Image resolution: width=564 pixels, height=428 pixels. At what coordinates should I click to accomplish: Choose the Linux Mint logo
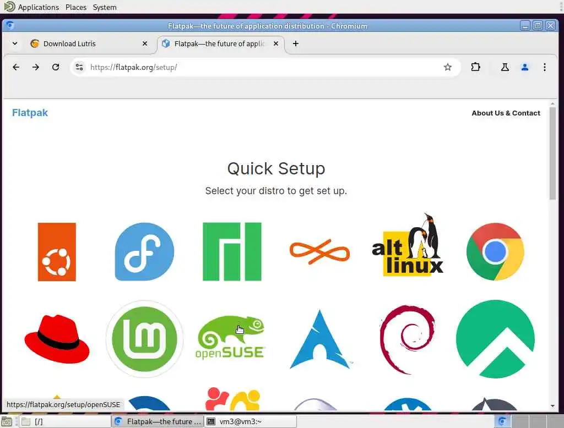[x=144, y=339]
